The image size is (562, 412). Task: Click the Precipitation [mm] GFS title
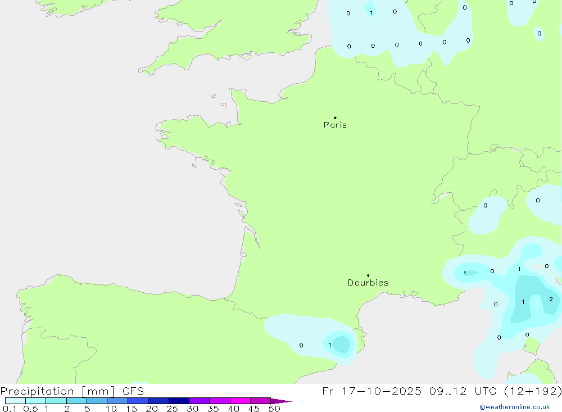point(72,391)
